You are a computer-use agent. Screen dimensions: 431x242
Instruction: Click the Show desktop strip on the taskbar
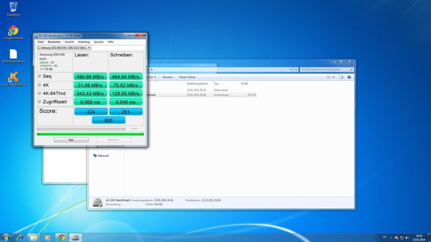click(x=429, y=238)
